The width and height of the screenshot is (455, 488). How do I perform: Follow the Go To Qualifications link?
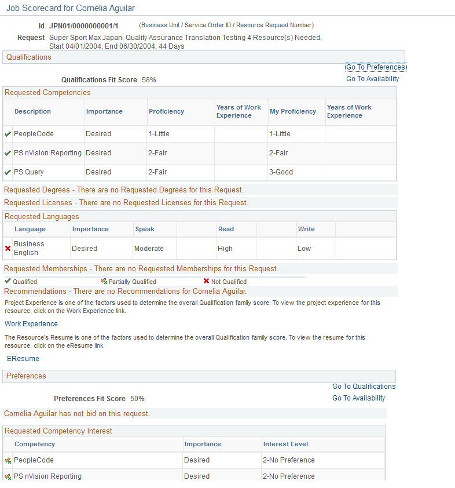point(364,387)
